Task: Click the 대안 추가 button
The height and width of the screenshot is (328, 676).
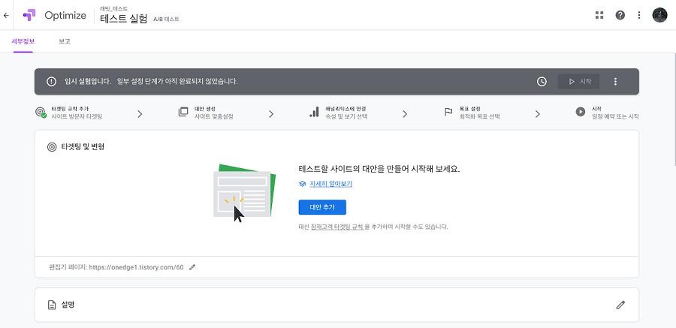Action: (x=322, y=207)
